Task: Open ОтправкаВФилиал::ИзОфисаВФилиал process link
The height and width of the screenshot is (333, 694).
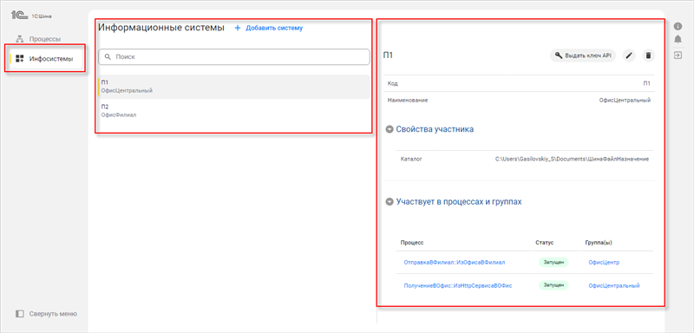Action: tap(455, 262)
